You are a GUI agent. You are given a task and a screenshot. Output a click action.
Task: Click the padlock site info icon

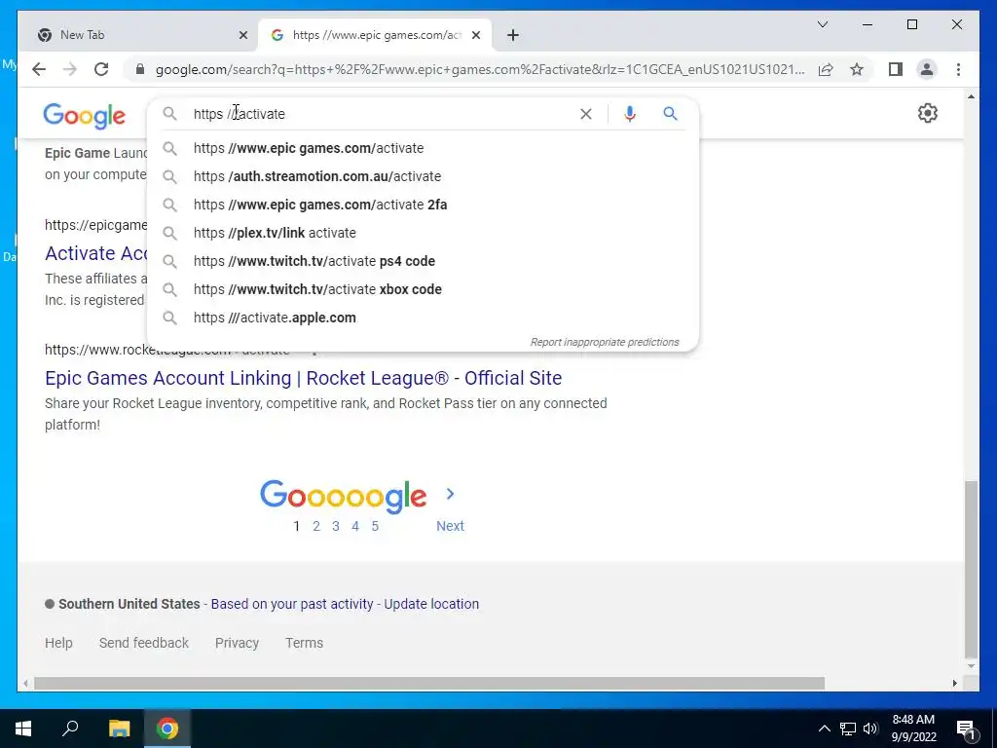point(140,69)
